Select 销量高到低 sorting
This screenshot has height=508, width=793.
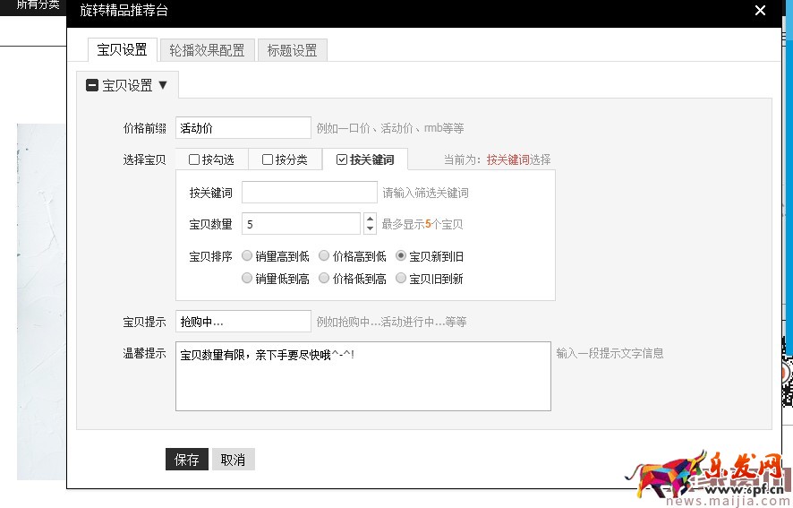[x=247, y=255]
